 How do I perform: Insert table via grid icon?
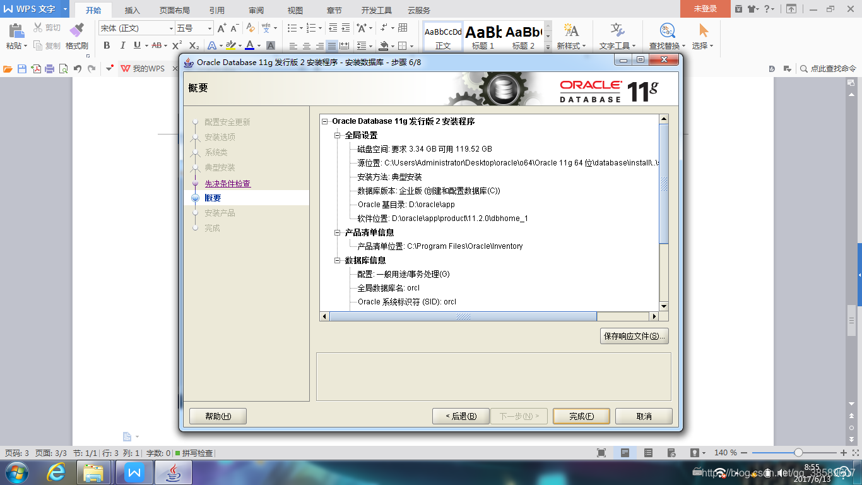[403, 28]
